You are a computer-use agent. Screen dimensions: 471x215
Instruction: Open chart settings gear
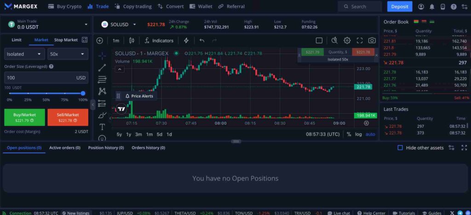pos(347,40)
